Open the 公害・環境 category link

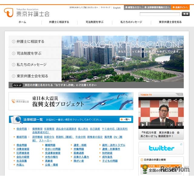52,165
